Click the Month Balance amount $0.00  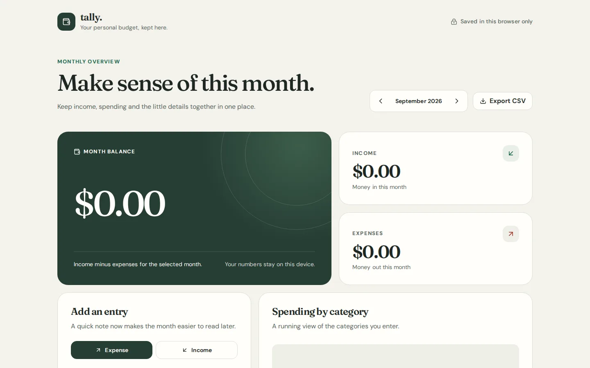(x=120, y=203)
